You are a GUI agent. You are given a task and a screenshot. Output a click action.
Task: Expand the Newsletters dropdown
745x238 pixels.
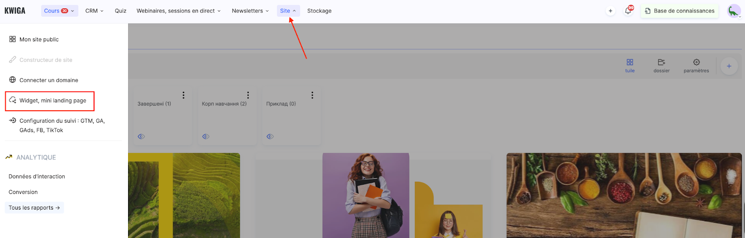point(250,11)
